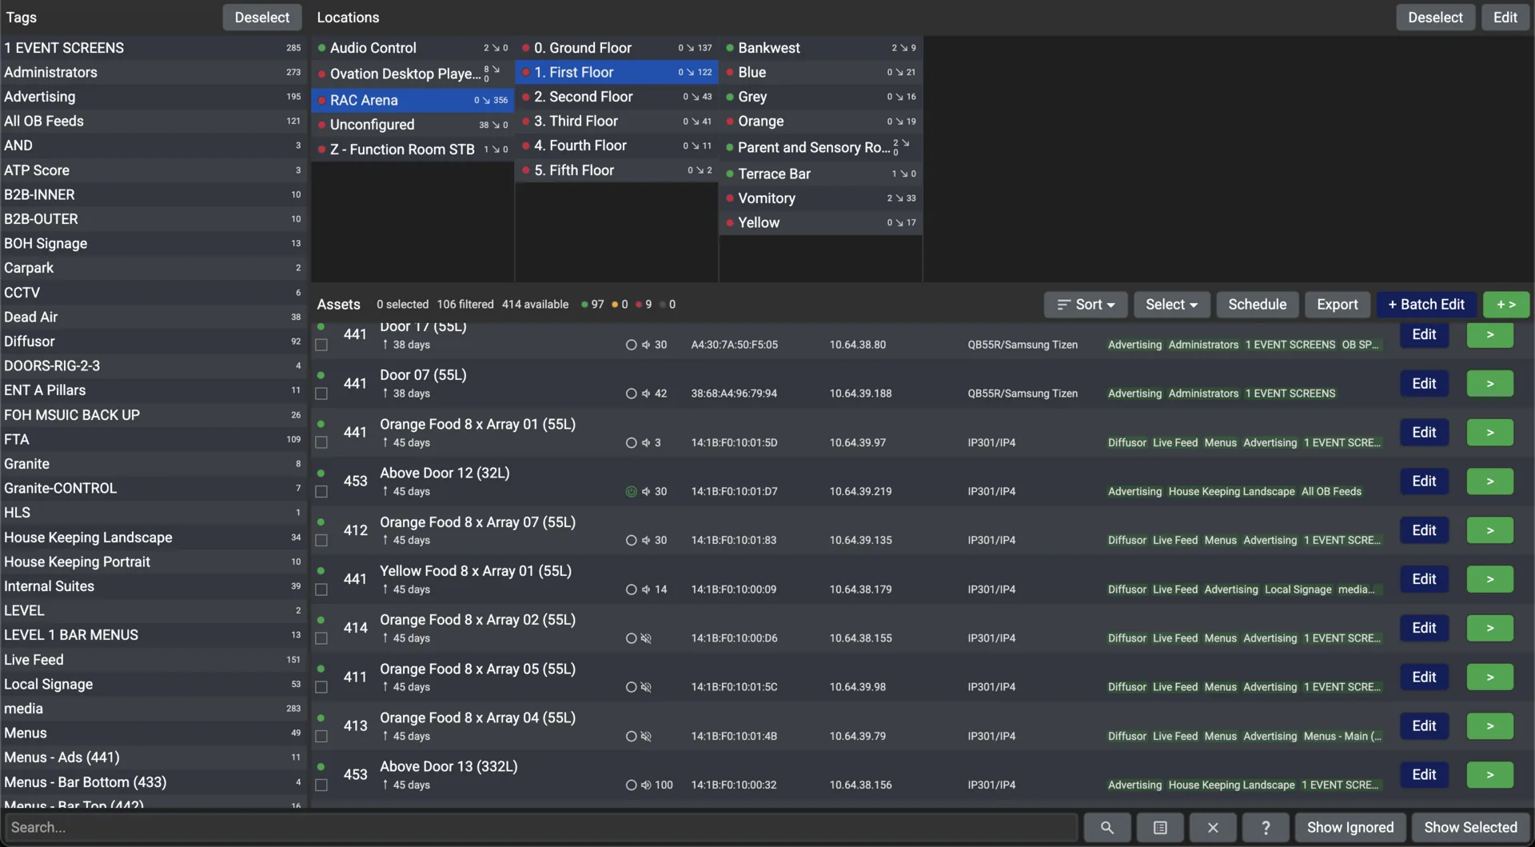The width and height of the screenshot is (1535, 847).
Task: Click the + Batch Edit button
Action: pyautogui.click(x=1426, y=305)
